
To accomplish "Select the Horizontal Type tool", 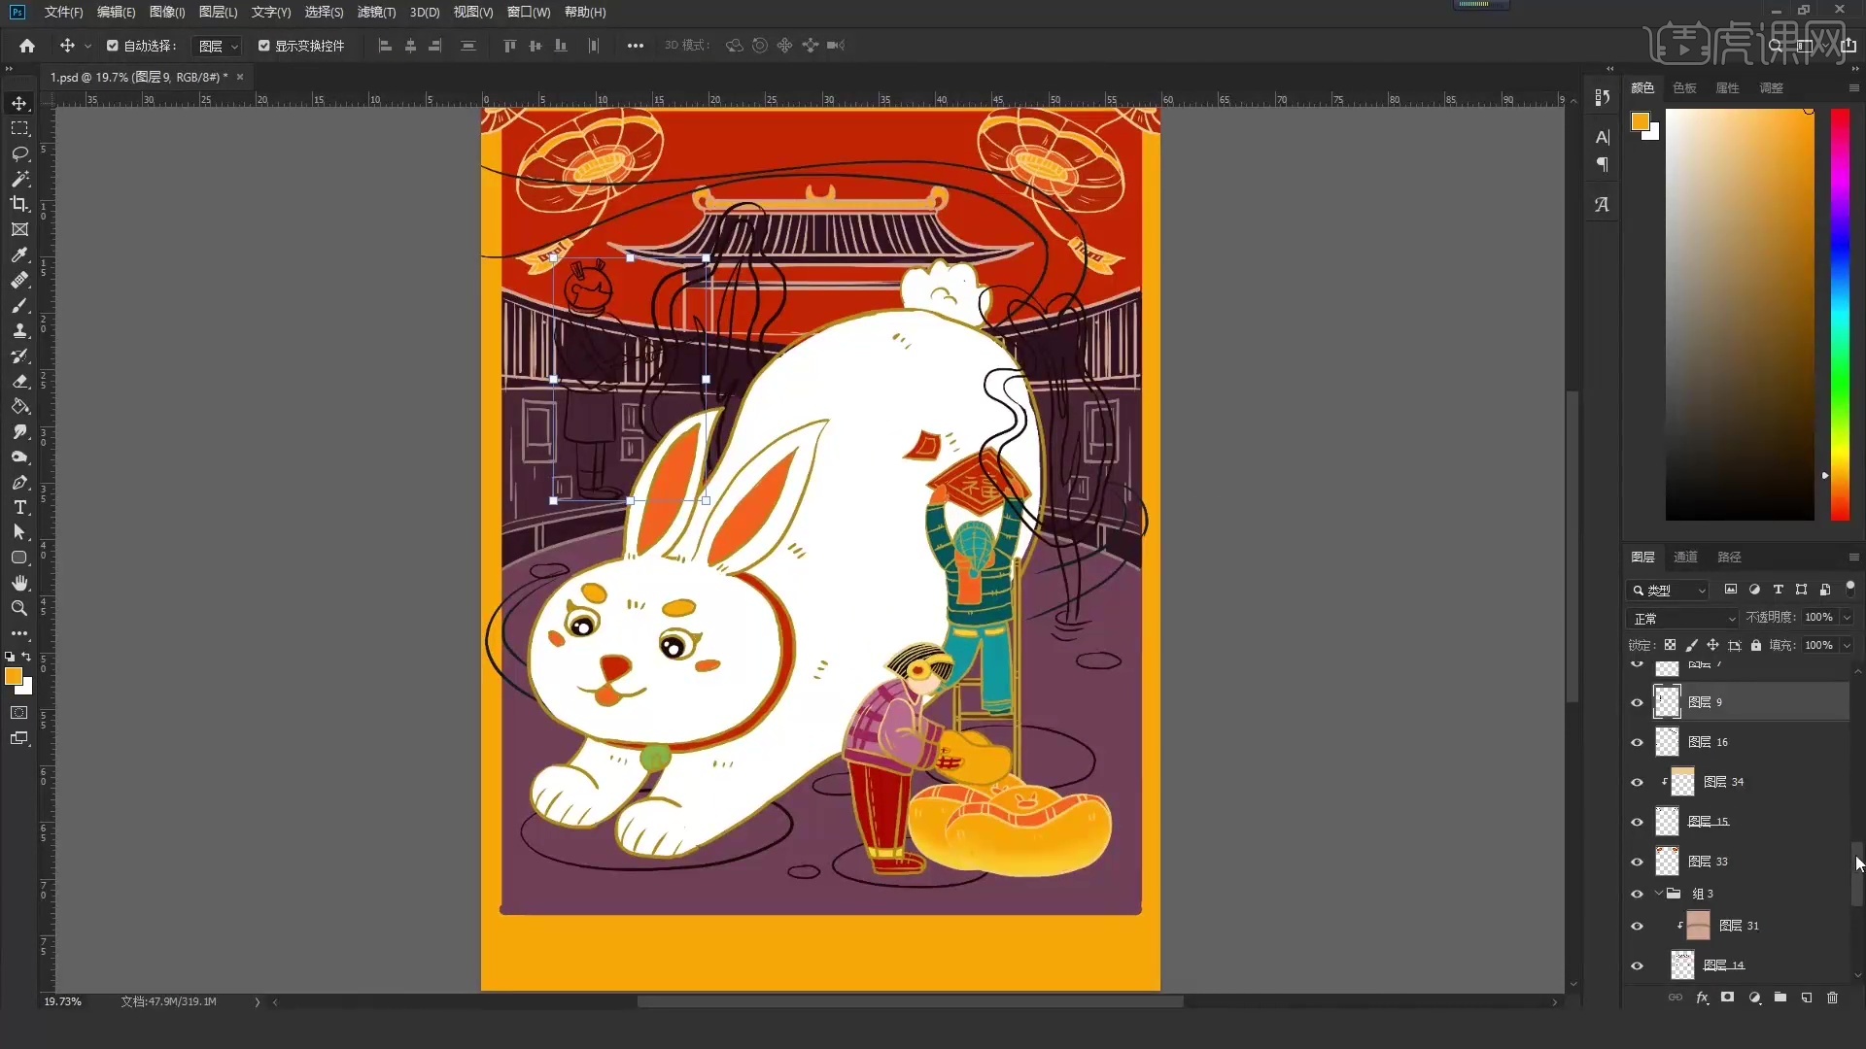I will coord(19,507).
